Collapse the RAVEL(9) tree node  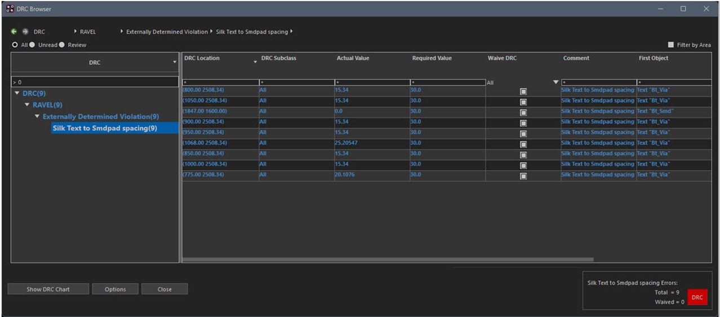[27, 105]
